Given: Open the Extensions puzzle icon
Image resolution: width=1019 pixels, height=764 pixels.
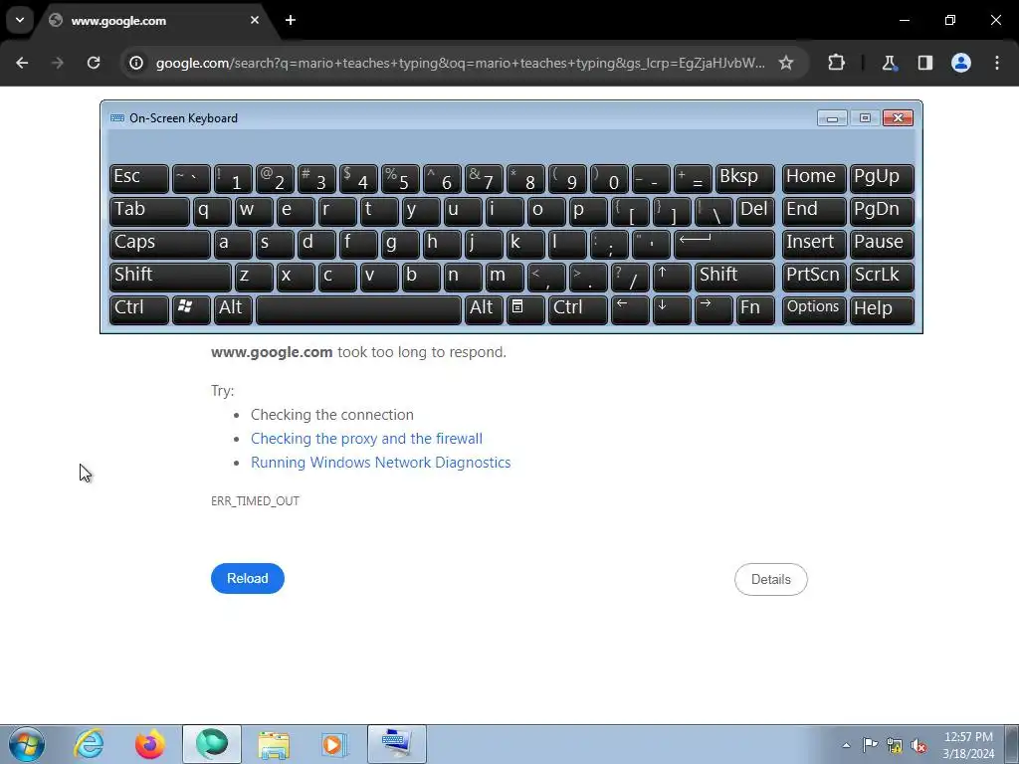Looking at the screenshot, I should click(836, 63).
